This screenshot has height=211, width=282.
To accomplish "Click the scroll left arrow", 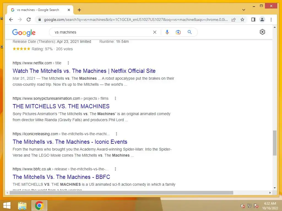I will (x=7, y=193).
